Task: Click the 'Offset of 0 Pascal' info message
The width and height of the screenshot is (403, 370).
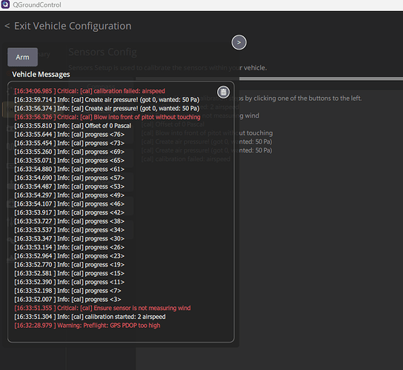Action: [x=73, y=126]
